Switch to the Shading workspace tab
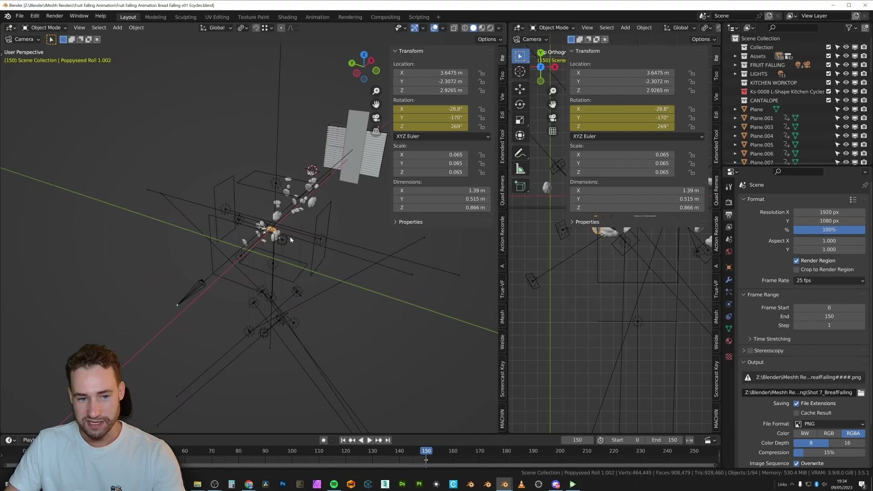873x491 pixels. pos(287,17)
